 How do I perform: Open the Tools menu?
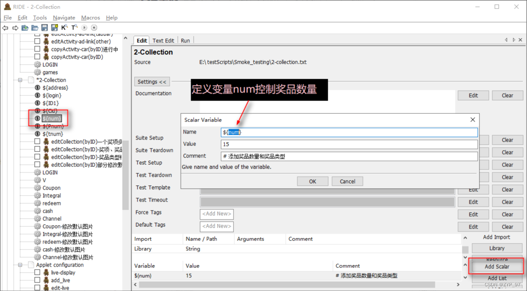[x=40, y=18]
